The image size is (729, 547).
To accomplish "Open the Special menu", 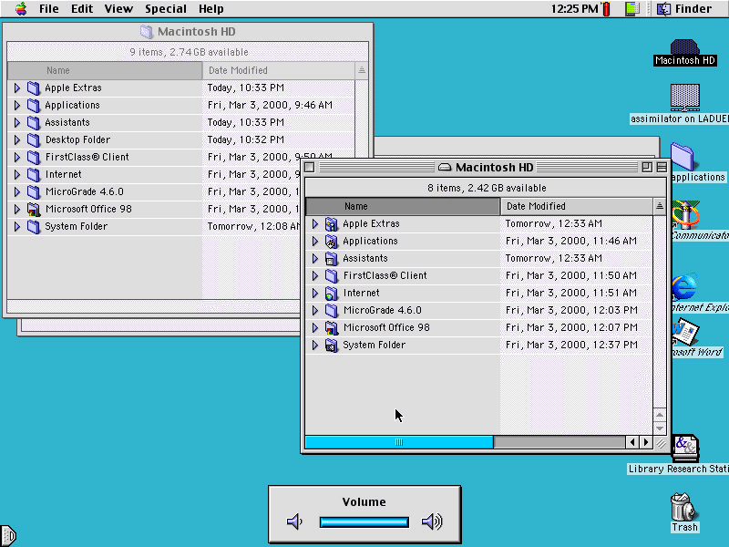I will [x=166, y=9].
